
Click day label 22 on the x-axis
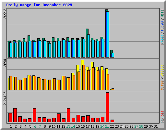pos(112,126)
